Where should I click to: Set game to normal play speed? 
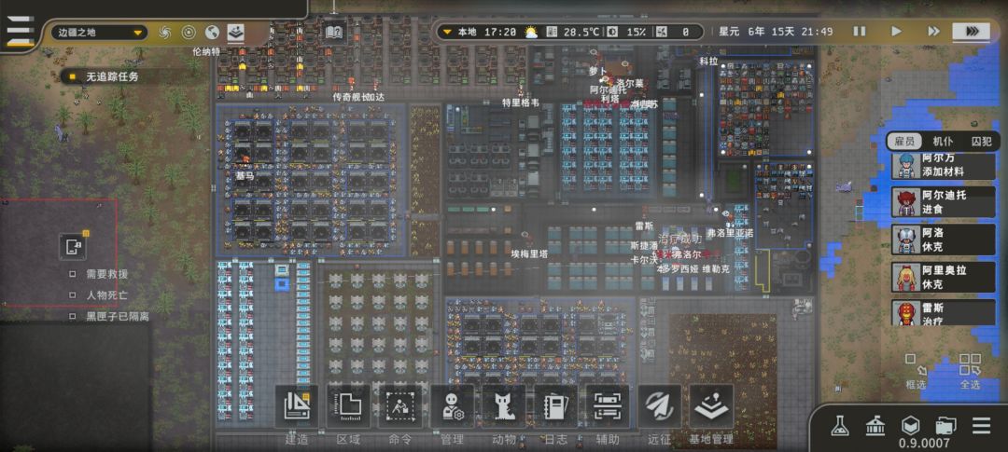(x=896, y=32)
